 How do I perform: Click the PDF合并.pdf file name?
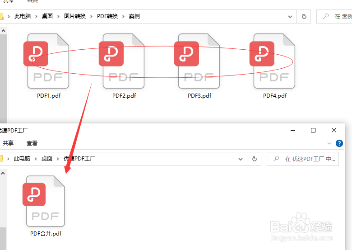click(46, 234)
